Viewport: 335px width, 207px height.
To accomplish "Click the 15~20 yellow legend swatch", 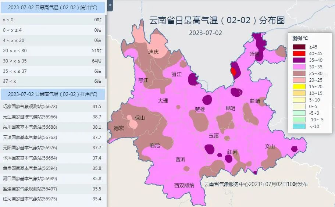I will pos(299,87).
